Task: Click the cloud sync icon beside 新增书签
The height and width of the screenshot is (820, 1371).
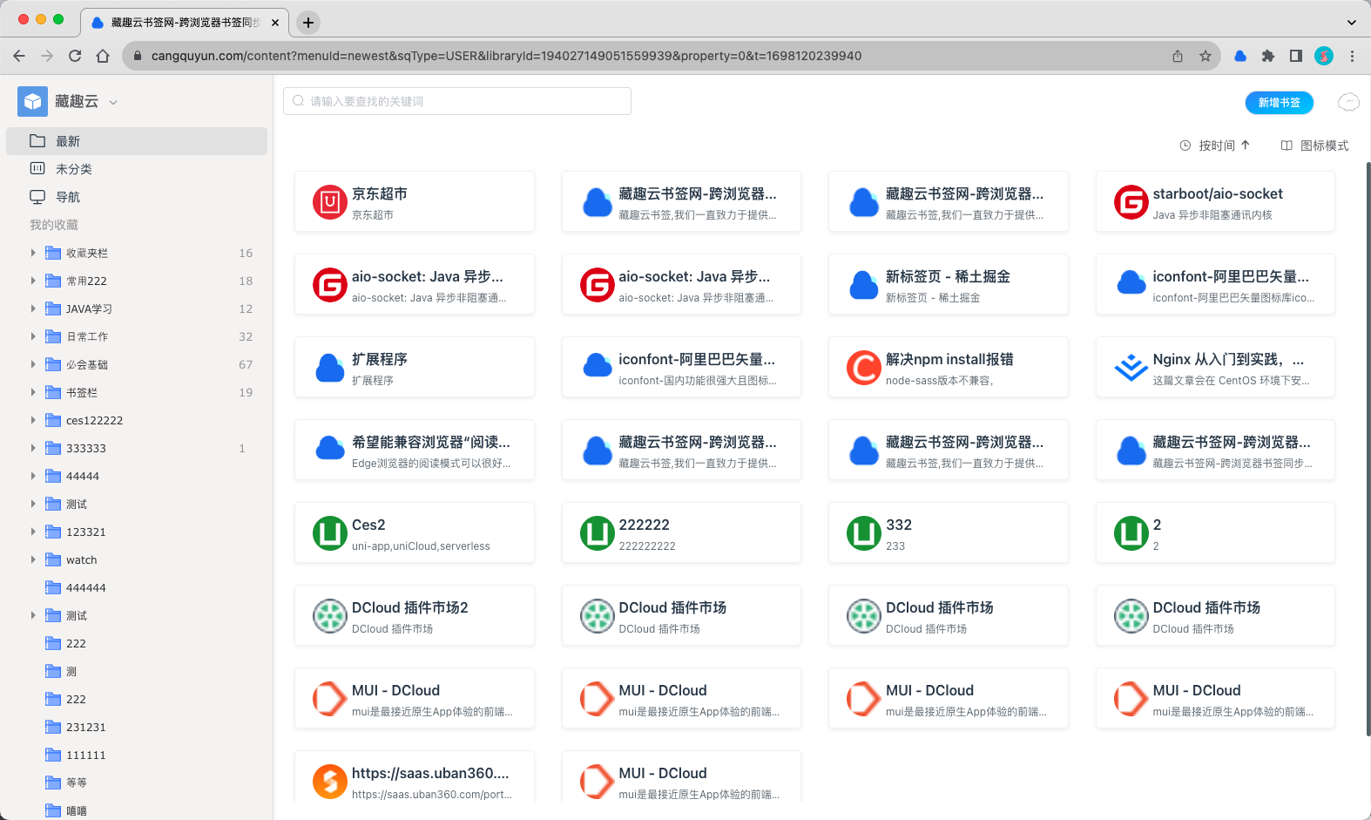Action: coord(1348,102)
